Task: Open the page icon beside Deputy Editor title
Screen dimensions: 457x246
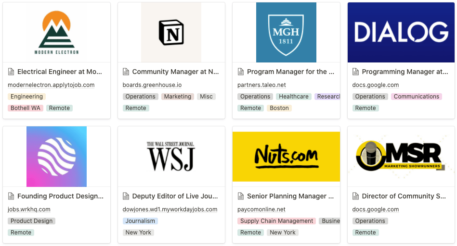Action: (126, 196)
